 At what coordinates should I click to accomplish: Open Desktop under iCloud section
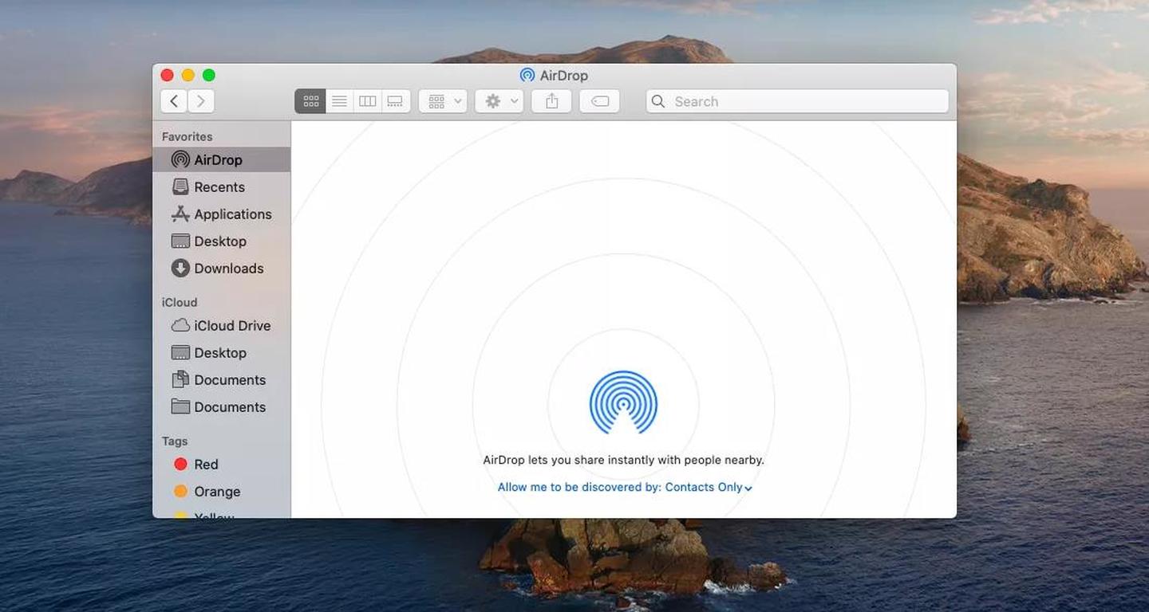pyautogui.click(x=221, y=352)
